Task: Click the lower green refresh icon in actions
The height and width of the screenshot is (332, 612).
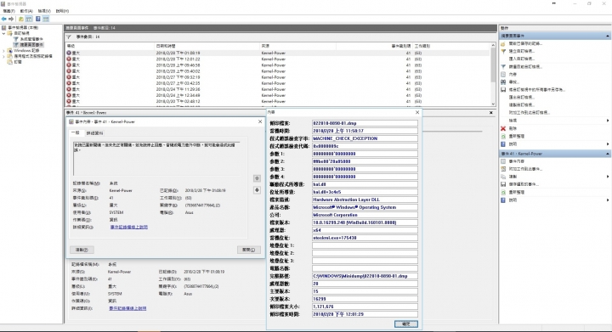Action: (503, 192)
